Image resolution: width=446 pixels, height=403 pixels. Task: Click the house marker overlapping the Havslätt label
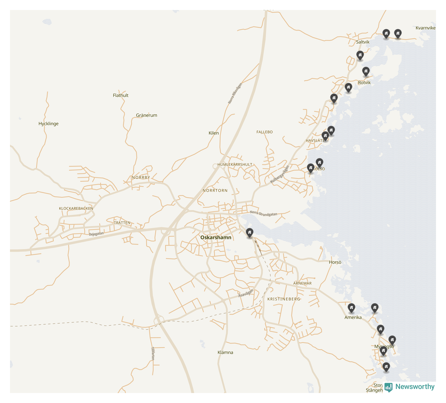click(325, 135)
